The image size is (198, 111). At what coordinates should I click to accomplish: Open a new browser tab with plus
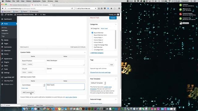coord(54,5)
